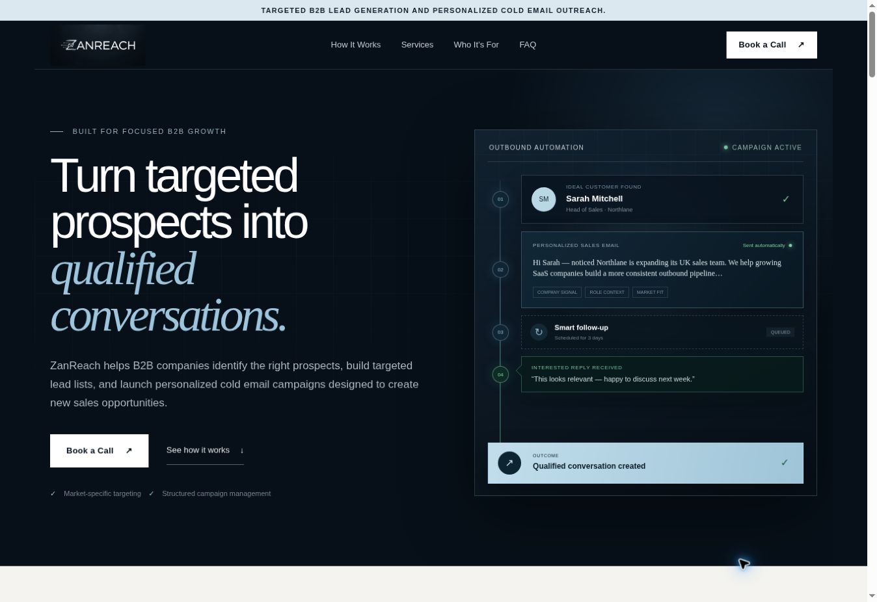
Task: Click step 02 timeline marker
Action: (x=500, y=270)
